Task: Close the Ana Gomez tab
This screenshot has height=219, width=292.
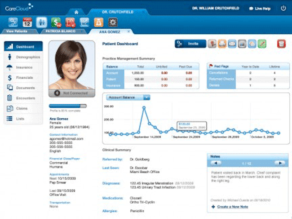Action: pos(128,31)
